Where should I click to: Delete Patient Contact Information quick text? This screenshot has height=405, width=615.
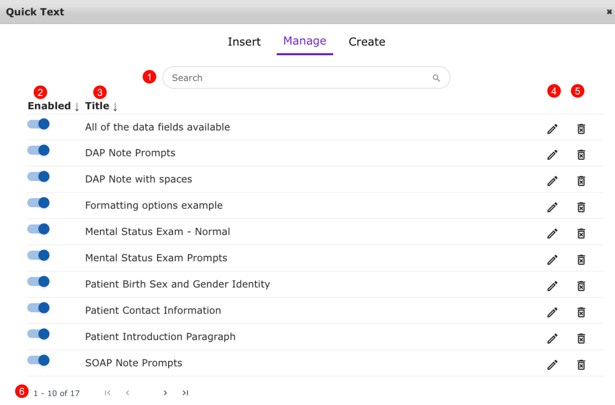coord(581,312)
